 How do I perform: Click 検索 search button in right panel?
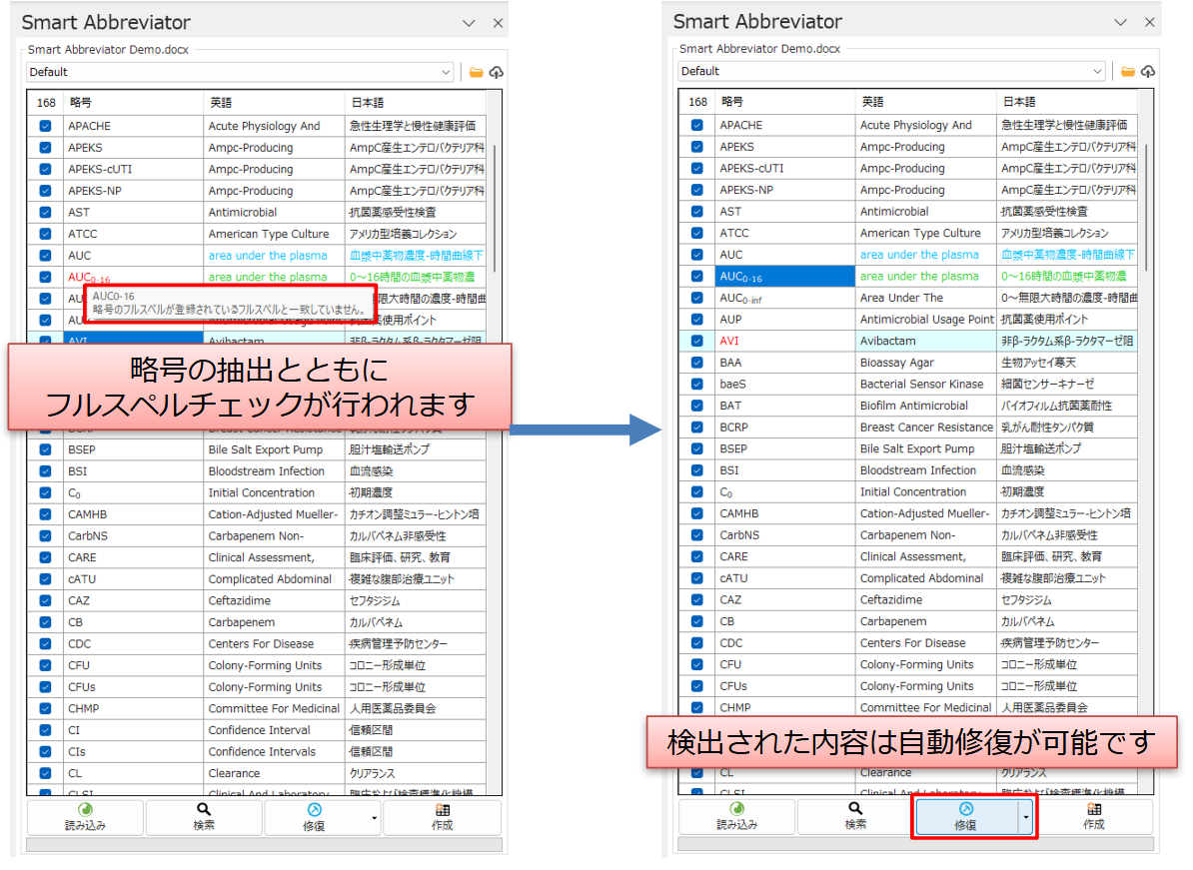pyautogui.click(x=855, y=815)
